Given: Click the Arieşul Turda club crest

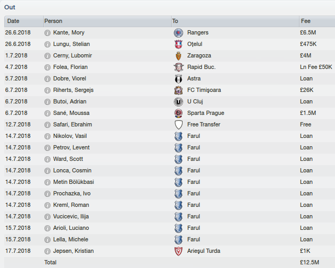Looking at the screenshot, I should click(178, 251).
